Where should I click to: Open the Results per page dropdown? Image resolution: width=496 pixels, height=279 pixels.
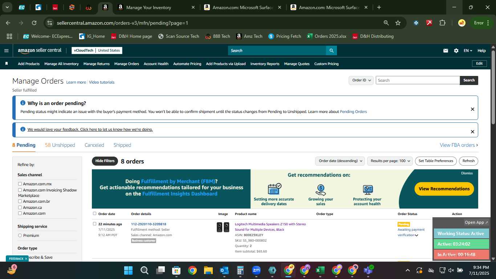[390, 161]
